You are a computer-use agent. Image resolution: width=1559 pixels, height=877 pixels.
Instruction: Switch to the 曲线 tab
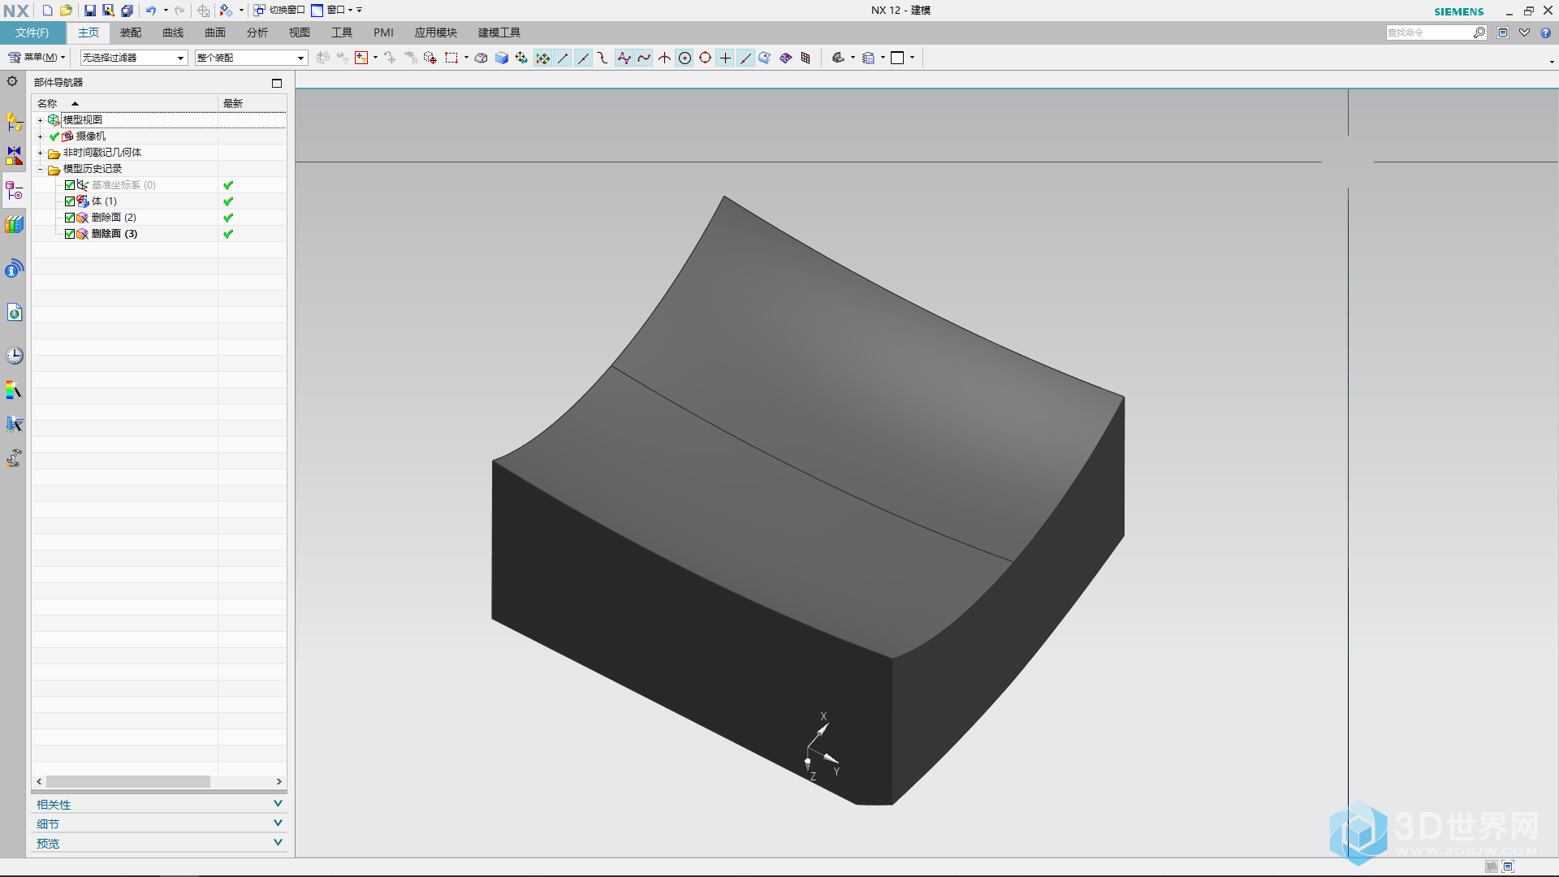pos(173,32)
